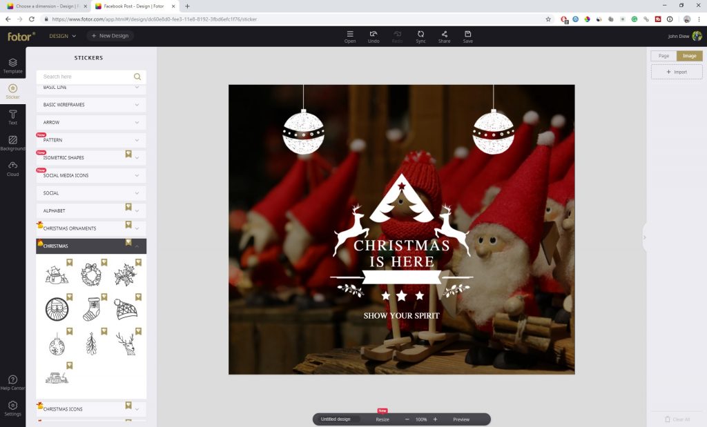
Task: Collapse the right panel arrow handle
Action: coord(644,237)
